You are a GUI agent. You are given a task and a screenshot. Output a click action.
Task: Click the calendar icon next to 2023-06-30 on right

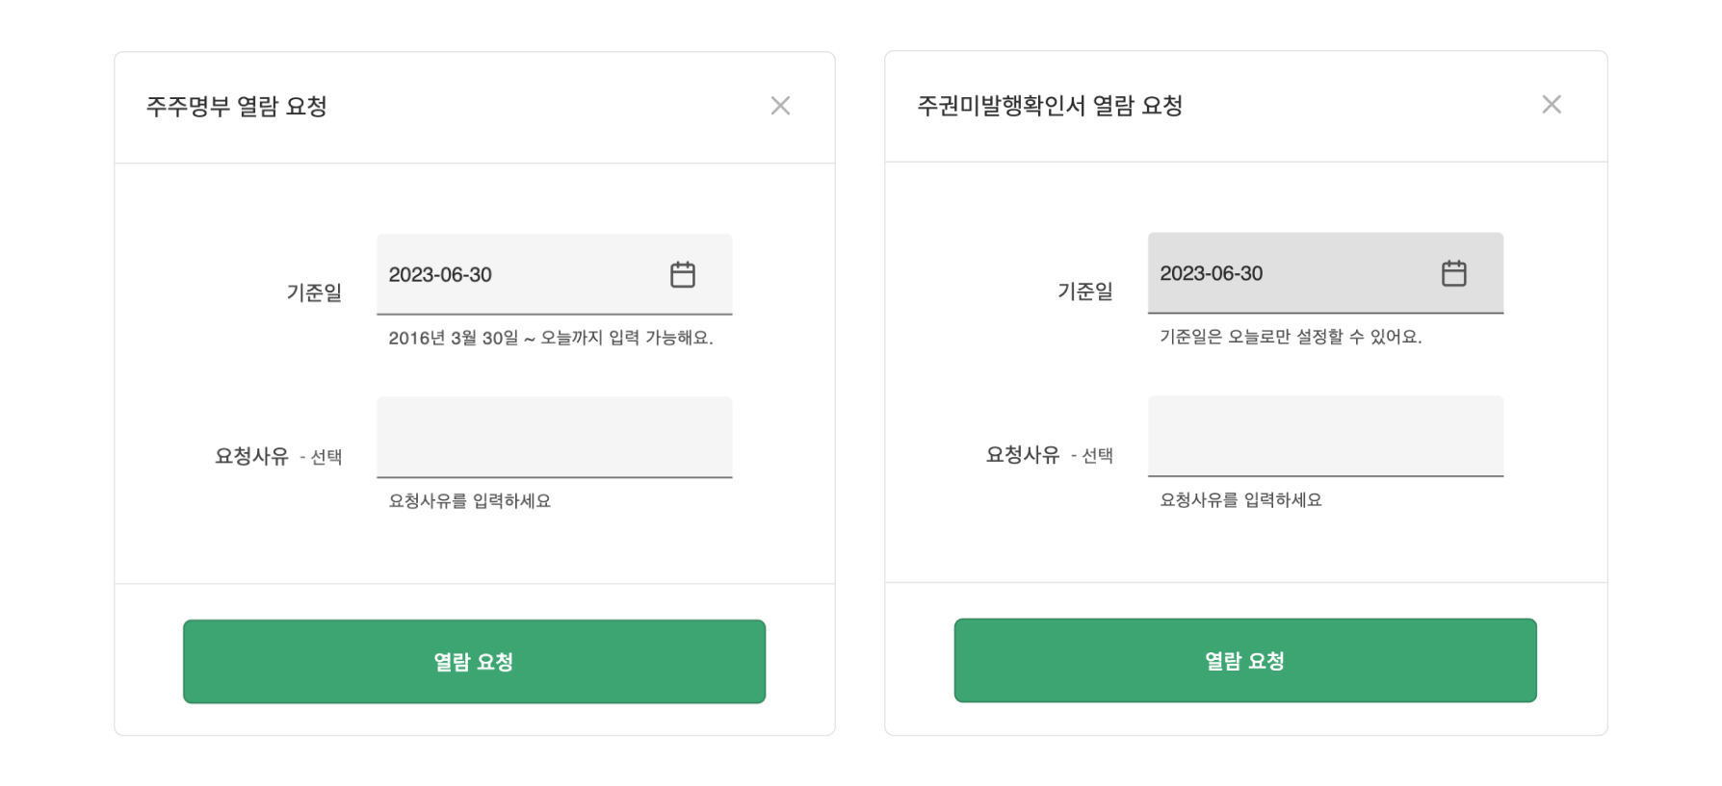point(1454,273)
